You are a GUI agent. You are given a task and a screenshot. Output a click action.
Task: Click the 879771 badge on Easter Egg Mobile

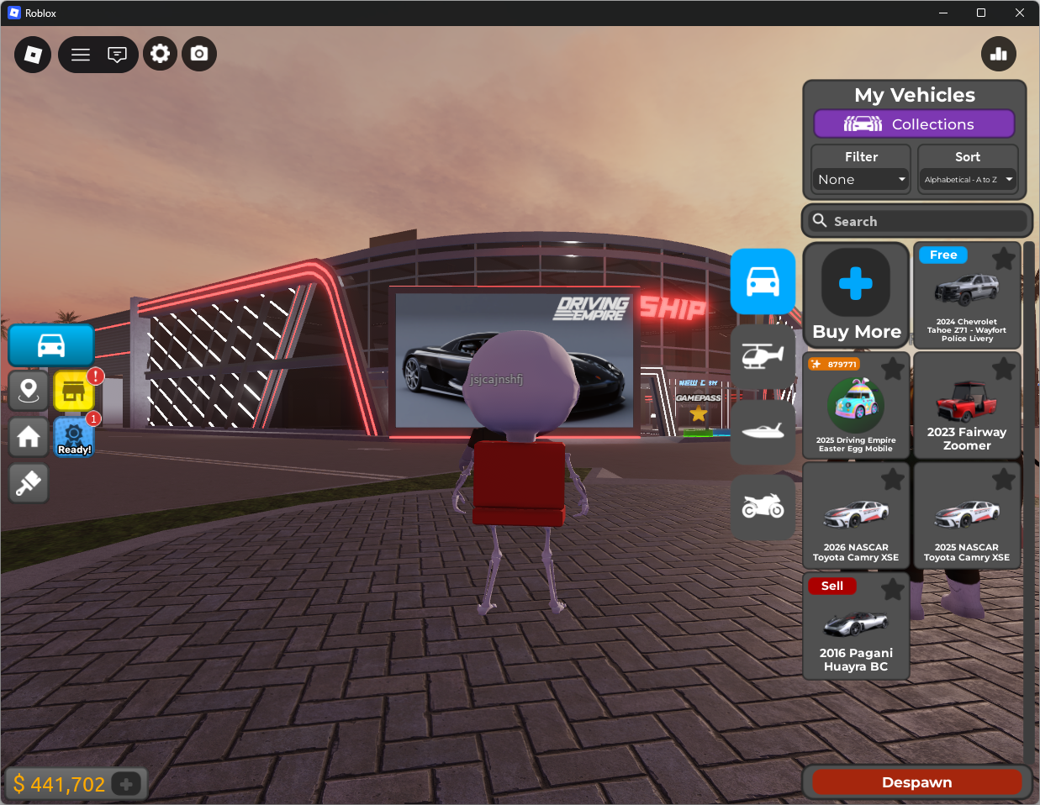click(x=834, y=364)
